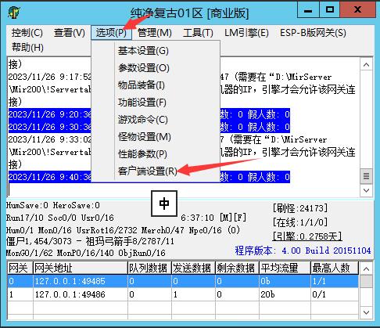Click the log panel scroll-up arrow
380x328 pixels.
coord(366,65)
